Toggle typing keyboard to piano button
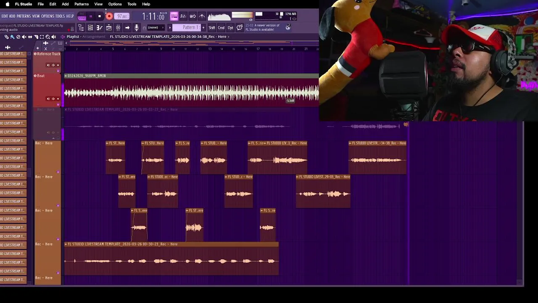This screenshot has height=303, width=538. point(174,16)
